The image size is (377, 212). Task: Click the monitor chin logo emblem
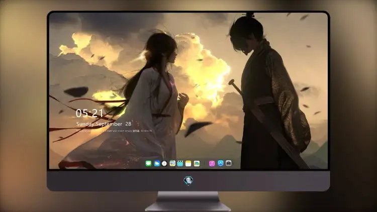click(189, 181)
